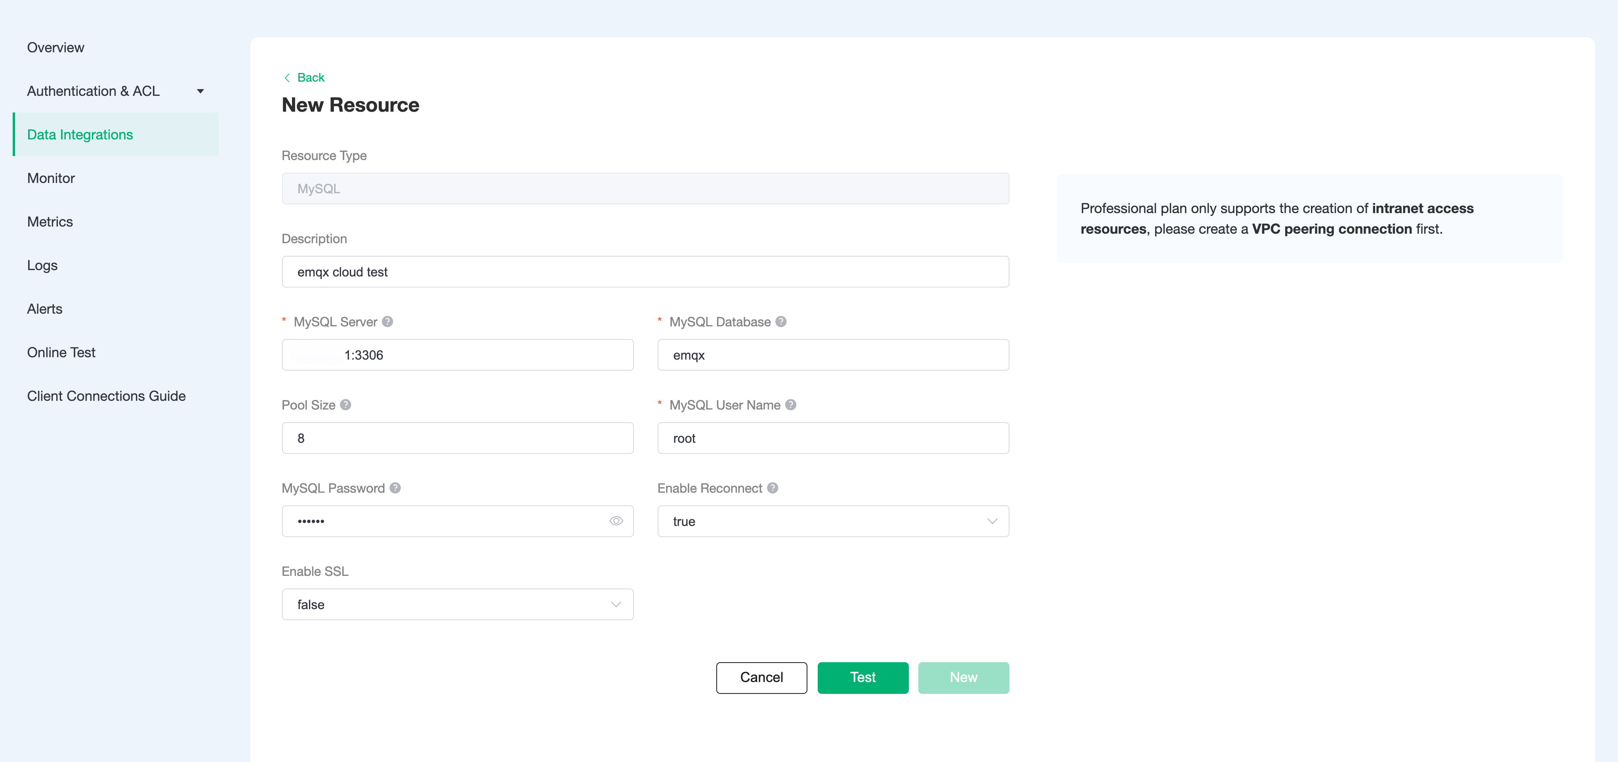Viewport: 1618px width, 762px height.
Task: Click the Description input field
Action: (645, 272)
